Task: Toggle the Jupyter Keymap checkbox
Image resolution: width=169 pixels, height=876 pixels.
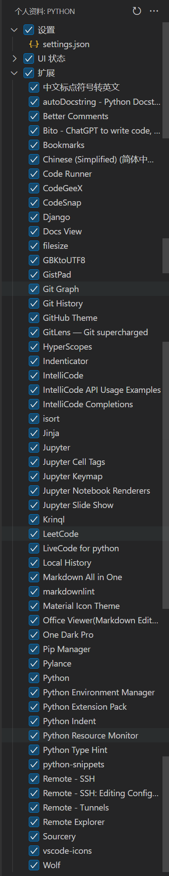Action: (x=34, y=476)
